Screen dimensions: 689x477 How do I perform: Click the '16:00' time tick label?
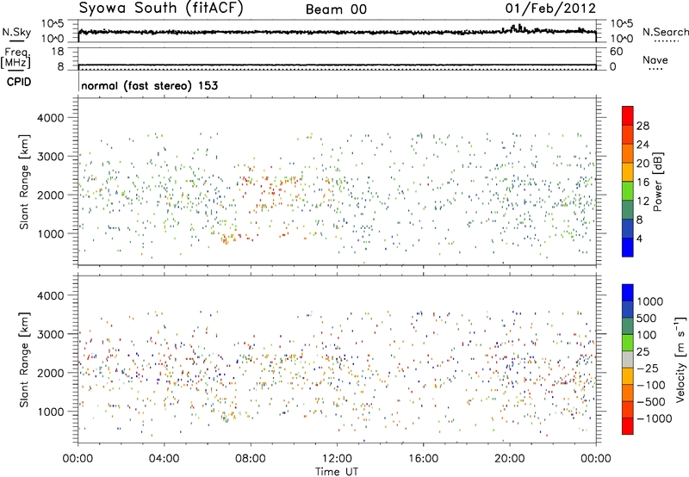tap(423, 459)
